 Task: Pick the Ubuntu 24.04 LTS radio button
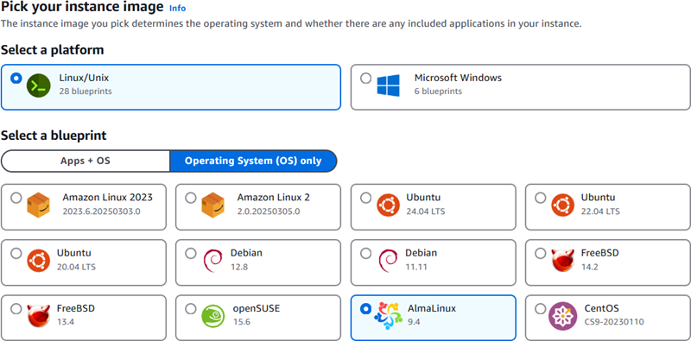point(365,198)
